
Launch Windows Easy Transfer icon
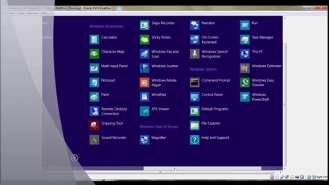pos(245,82)
